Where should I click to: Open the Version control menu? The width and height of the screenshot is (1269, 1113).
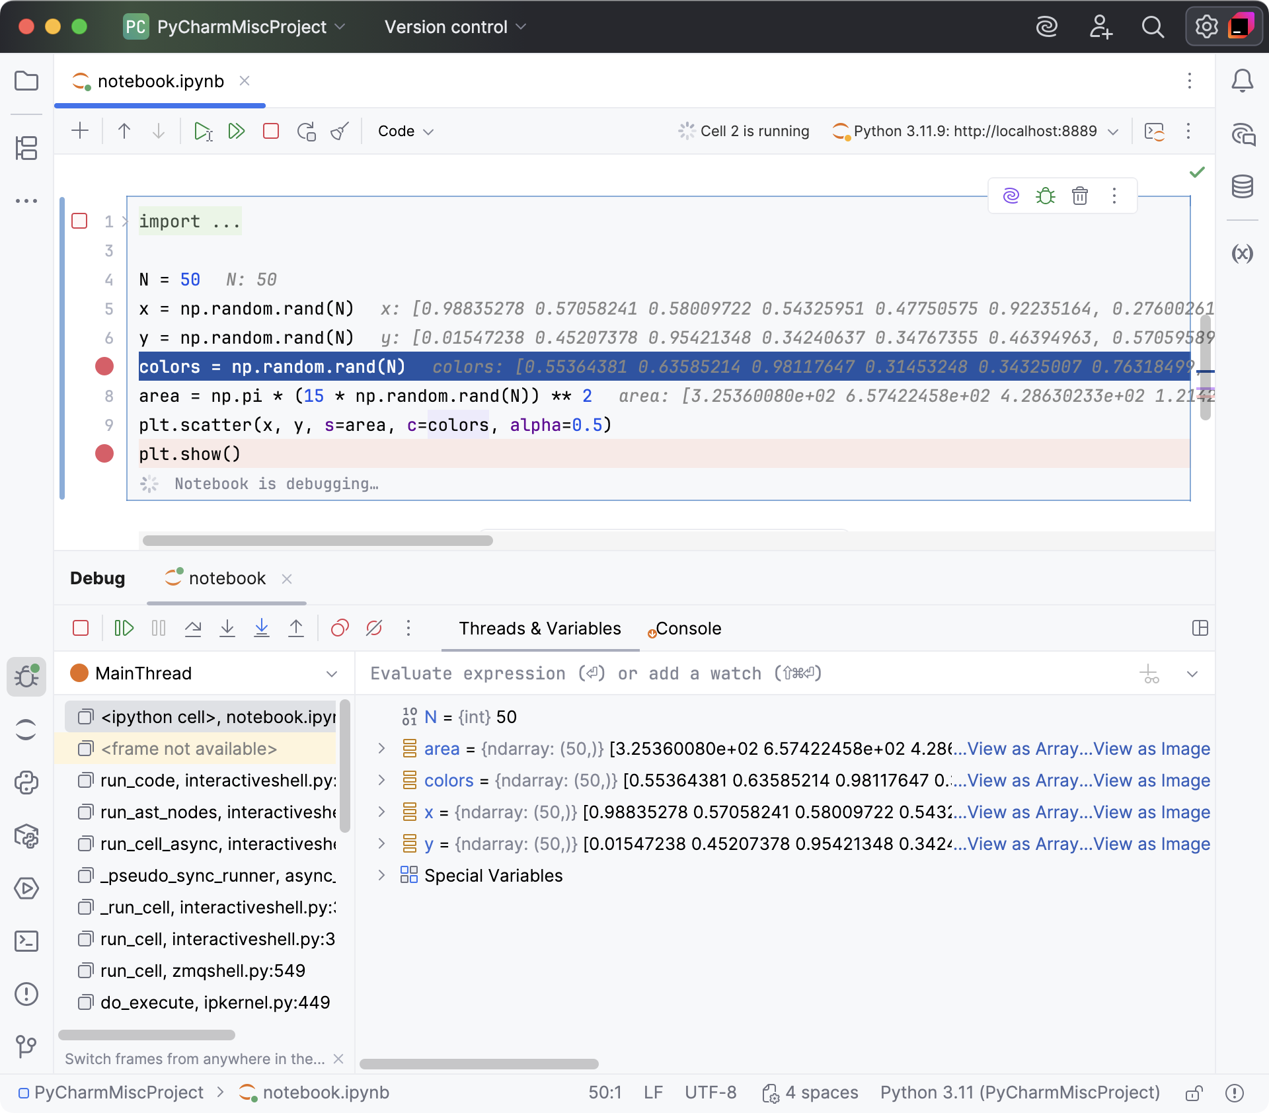click(454, 27)
